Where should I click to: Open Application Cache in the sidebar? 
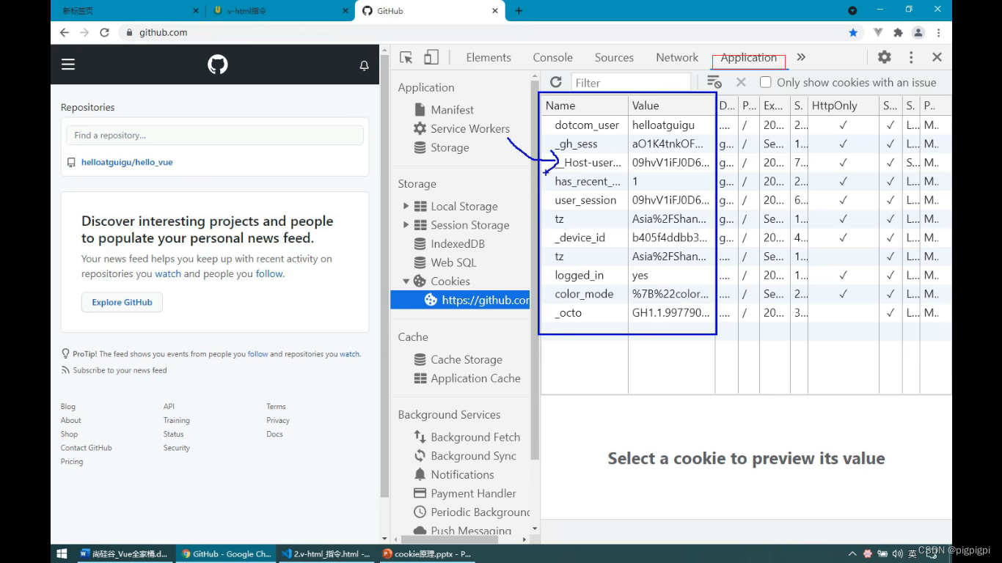coord(475,378)
